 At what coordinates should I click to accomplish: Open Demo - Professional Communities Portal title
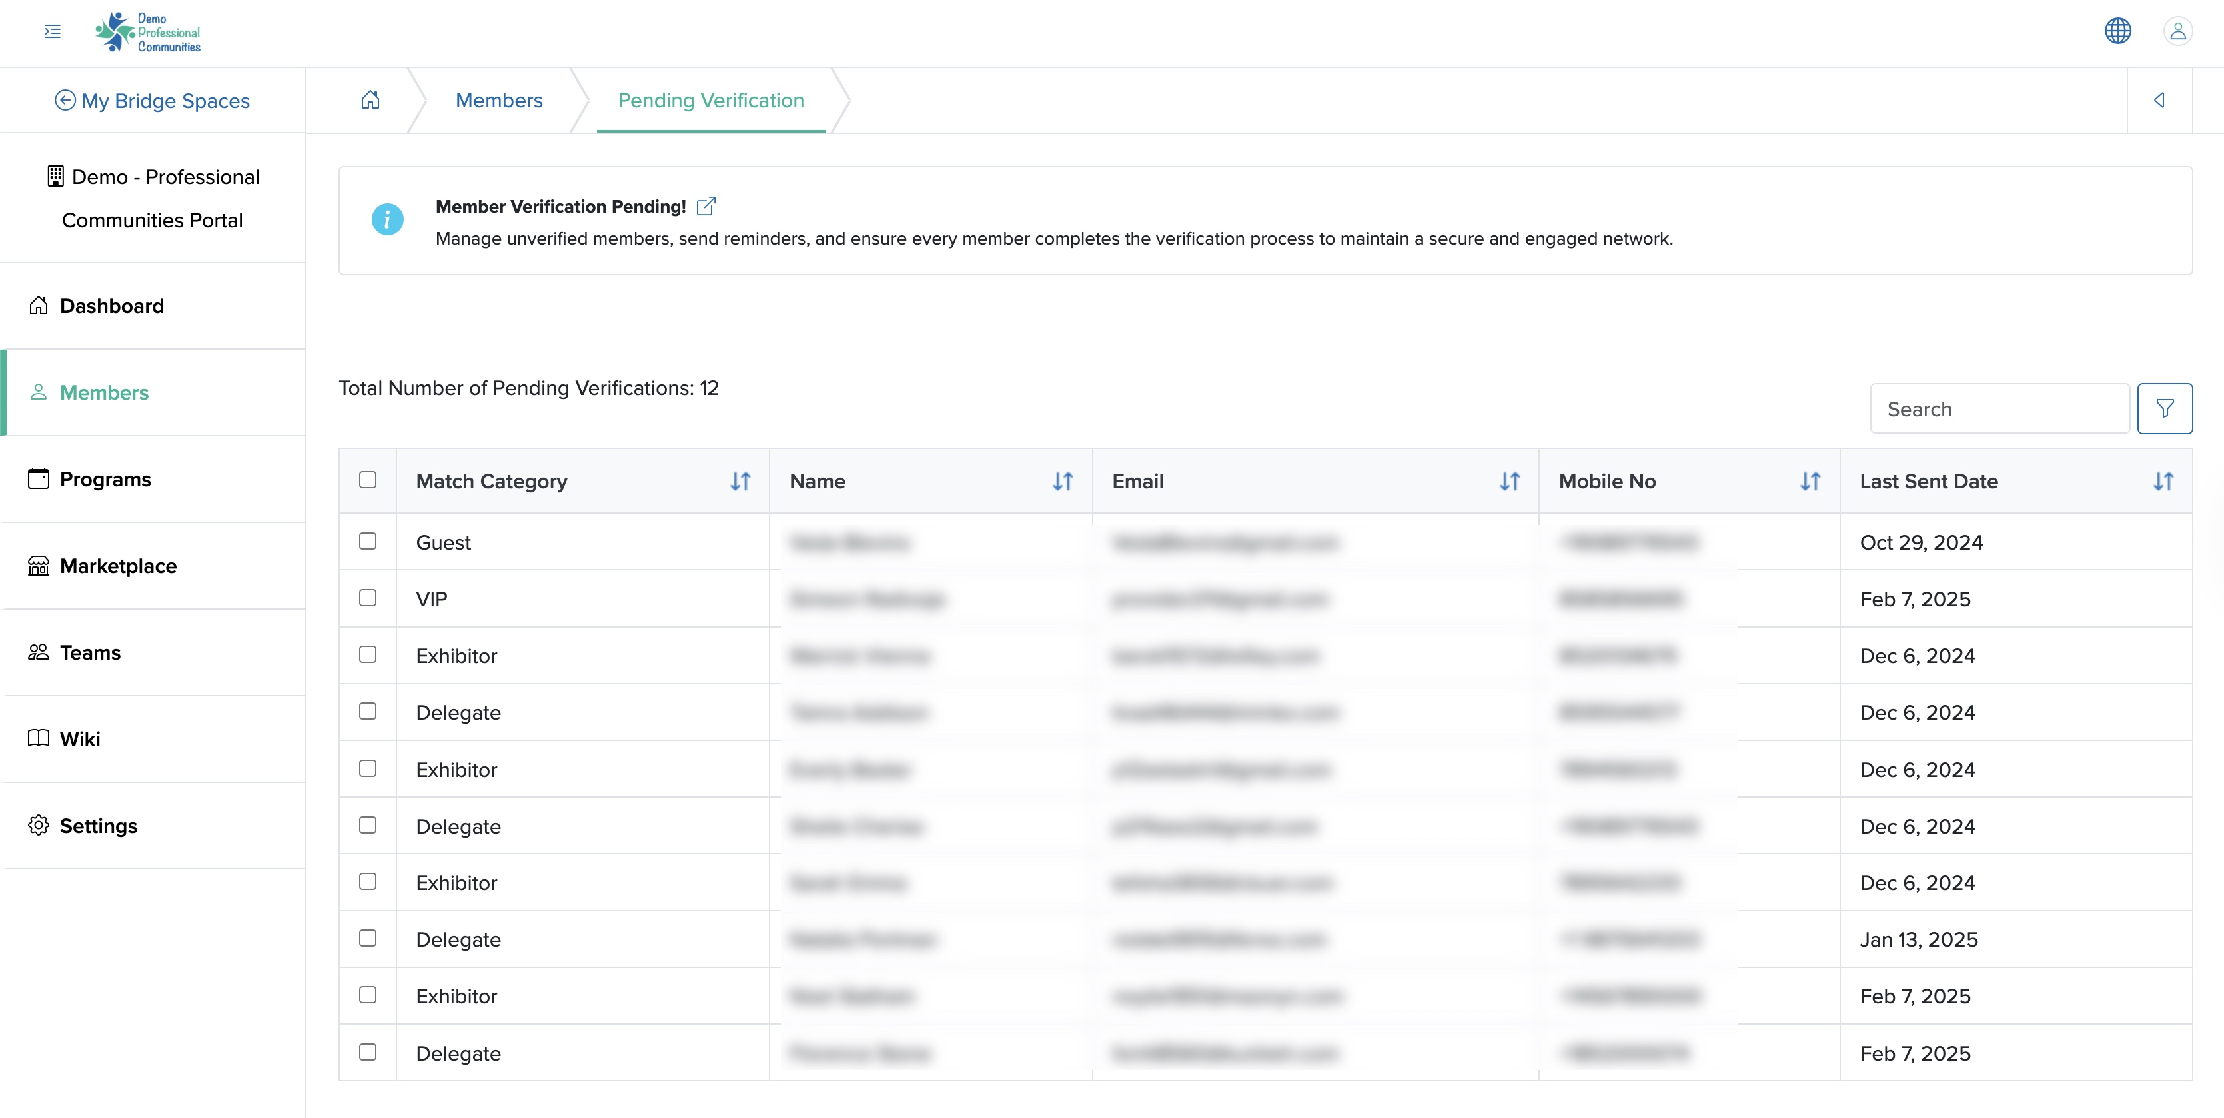(x=153, y=199)
